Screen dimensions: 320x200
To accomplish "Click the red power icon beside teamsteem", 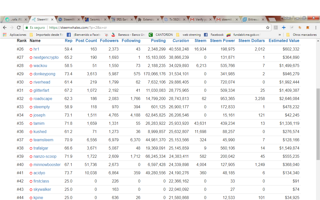I will tap(31, 140).
